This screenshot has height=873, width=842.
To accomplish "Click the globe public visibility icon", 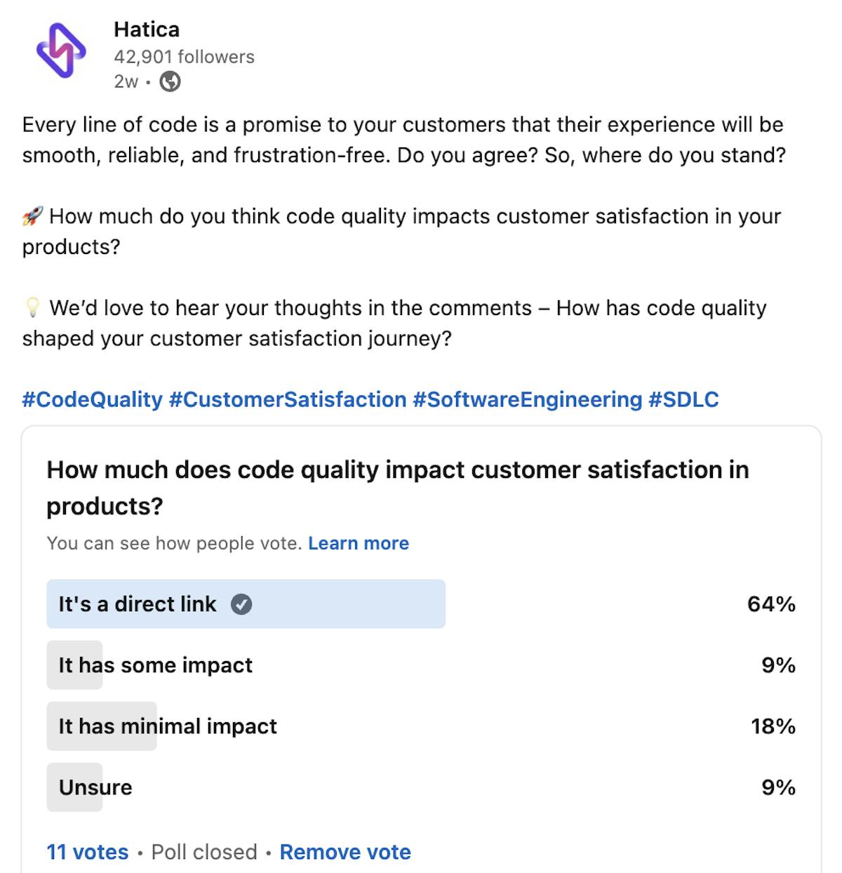I will coord(168,84).
